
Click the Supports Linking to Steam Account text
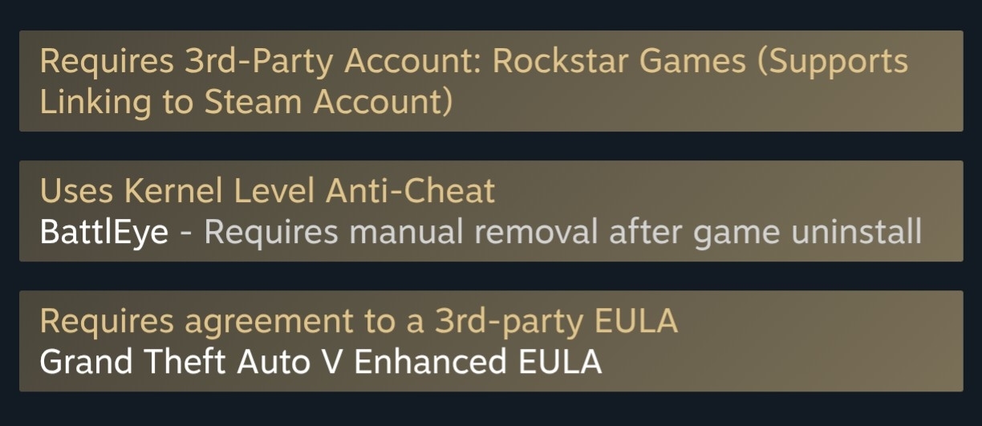[x=473, y=81]
